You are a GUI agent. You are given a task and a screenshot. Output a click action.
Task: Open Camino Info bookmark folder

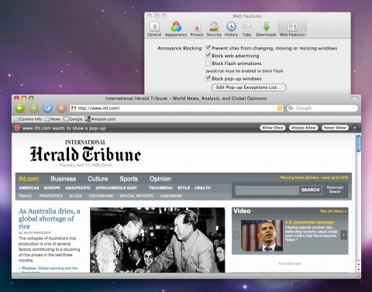point(28,119)
